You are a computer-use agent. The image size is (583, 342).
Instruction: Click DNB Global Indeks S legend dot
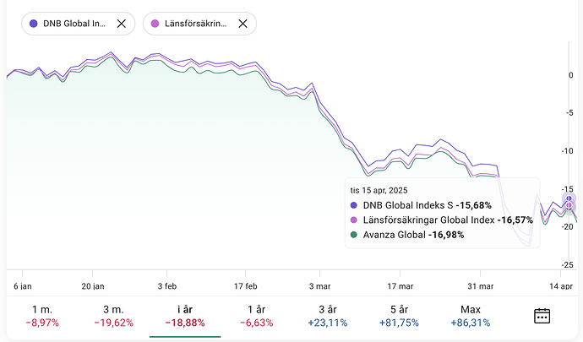pos(354,205)
